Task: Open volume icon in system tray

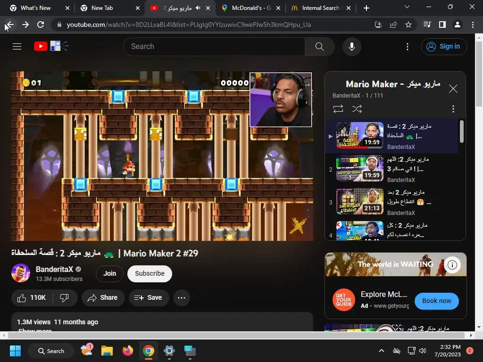Action: tap(423, 351)
